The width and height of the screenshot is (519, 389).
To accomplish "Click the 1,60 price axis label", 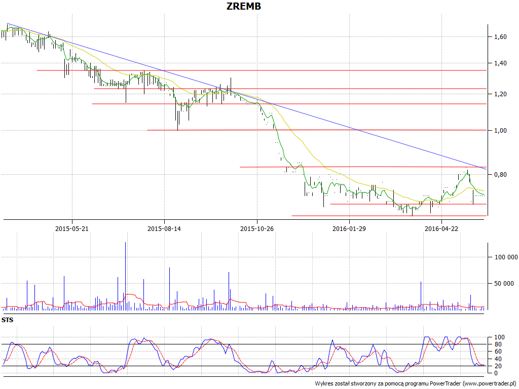I will pyautogui.click(x=500, y=36).
